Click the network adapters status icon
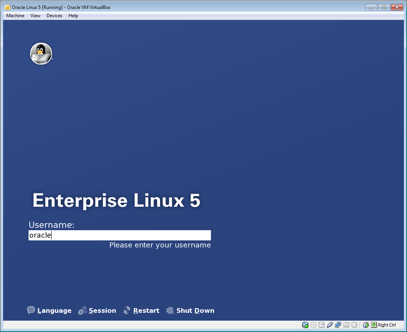Screen dimensions: 407x332 tap(338, 325)
